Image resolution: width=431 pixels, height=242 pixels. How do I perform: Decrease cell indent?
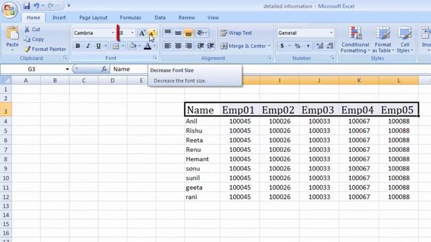(201, 46)
